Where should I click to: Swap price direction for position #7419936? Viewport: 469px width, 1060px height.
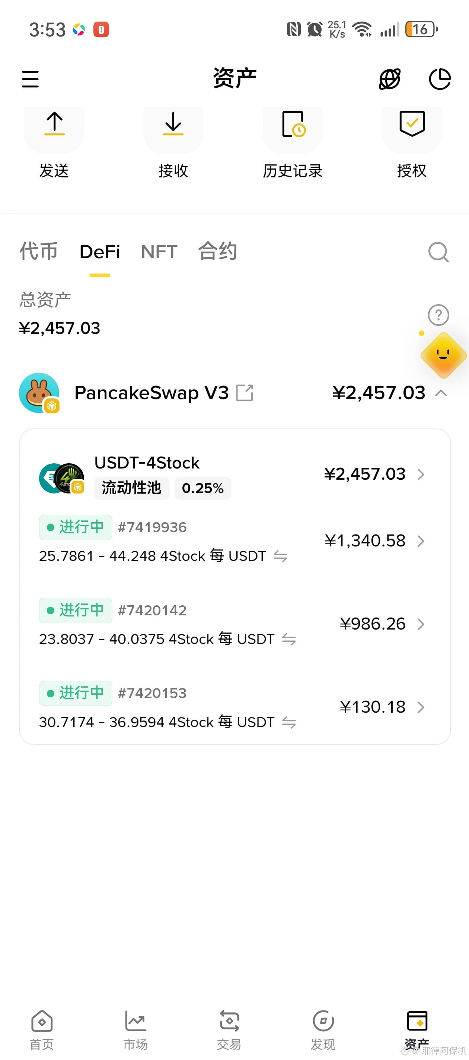tap(280, 556)
